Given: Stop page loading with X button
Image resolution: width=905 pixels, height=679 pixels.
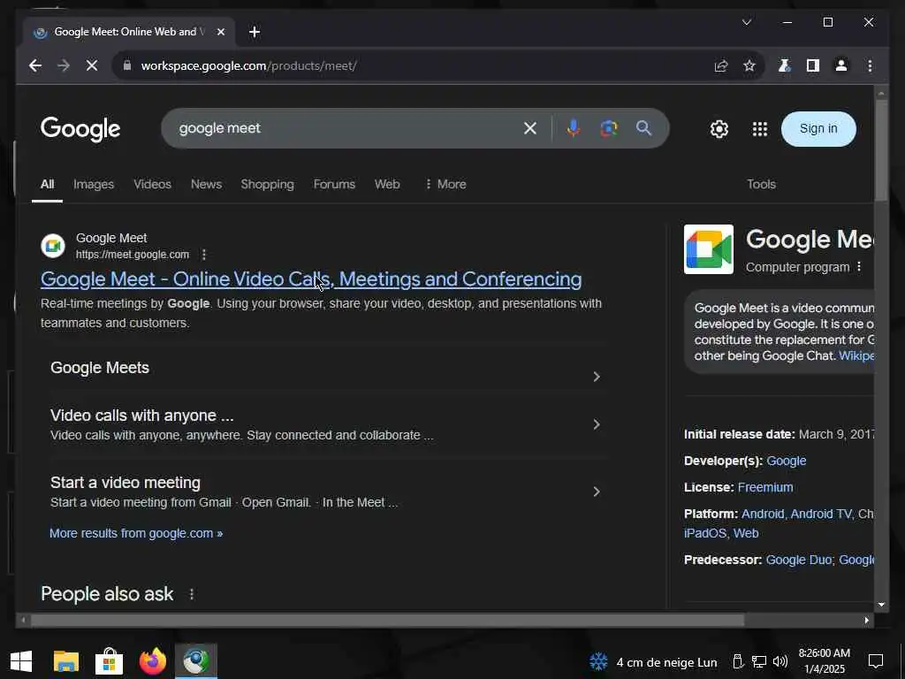Looking at the screenshot, I should click(92, 65).
